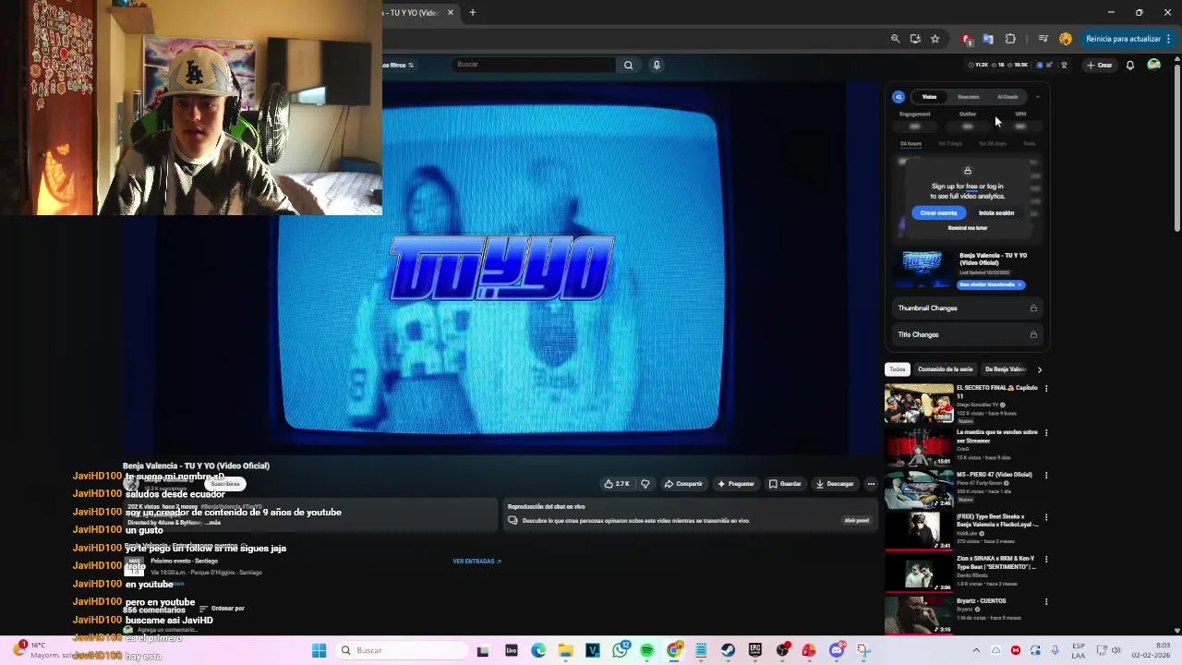The image size is (1182, 665).
Task: Open Discord from the taskbar
Action: tap(836, 650)
